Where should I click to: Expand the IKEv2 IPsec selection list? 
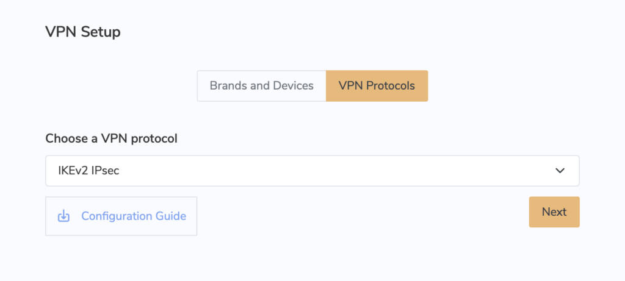point(312,171)
